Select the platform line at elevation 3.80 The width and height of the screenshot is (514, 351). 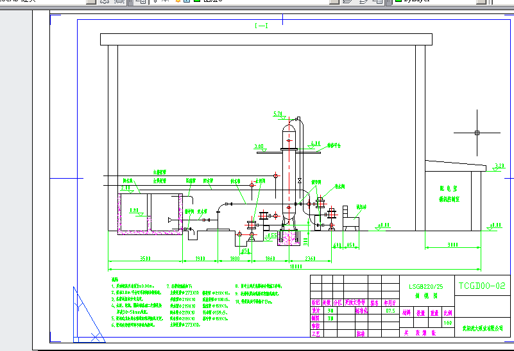(289, 152)
